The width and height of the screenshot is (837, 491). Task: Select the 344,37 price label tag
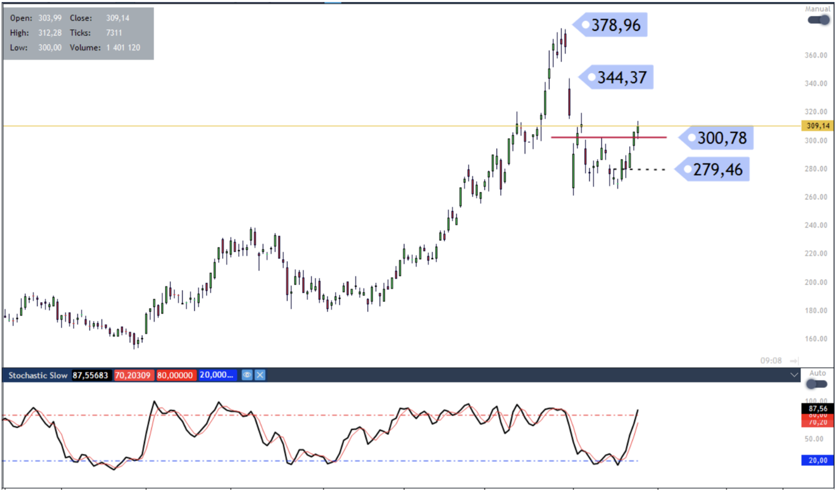pos(621,77)
